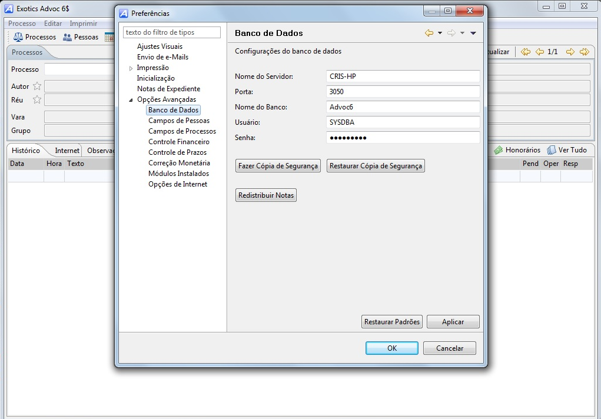Click the back arrow in Preferências header
This screenshot has width=601, height=419.
(x=429, y=34)
